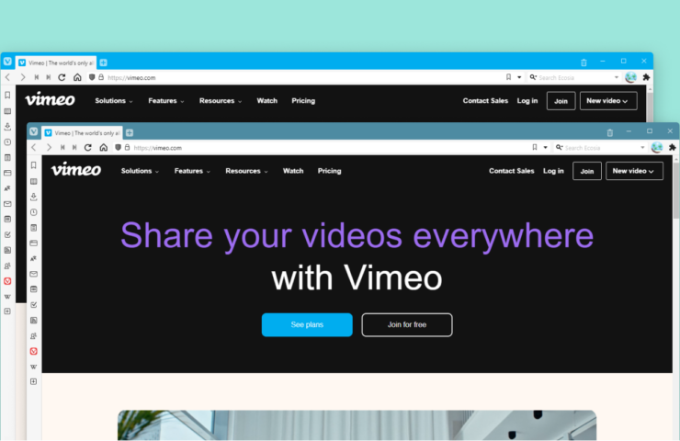This screenshot has height=441, width=680.
Task: Open New video dropdown in back window
Action: (x=608, y=100)
